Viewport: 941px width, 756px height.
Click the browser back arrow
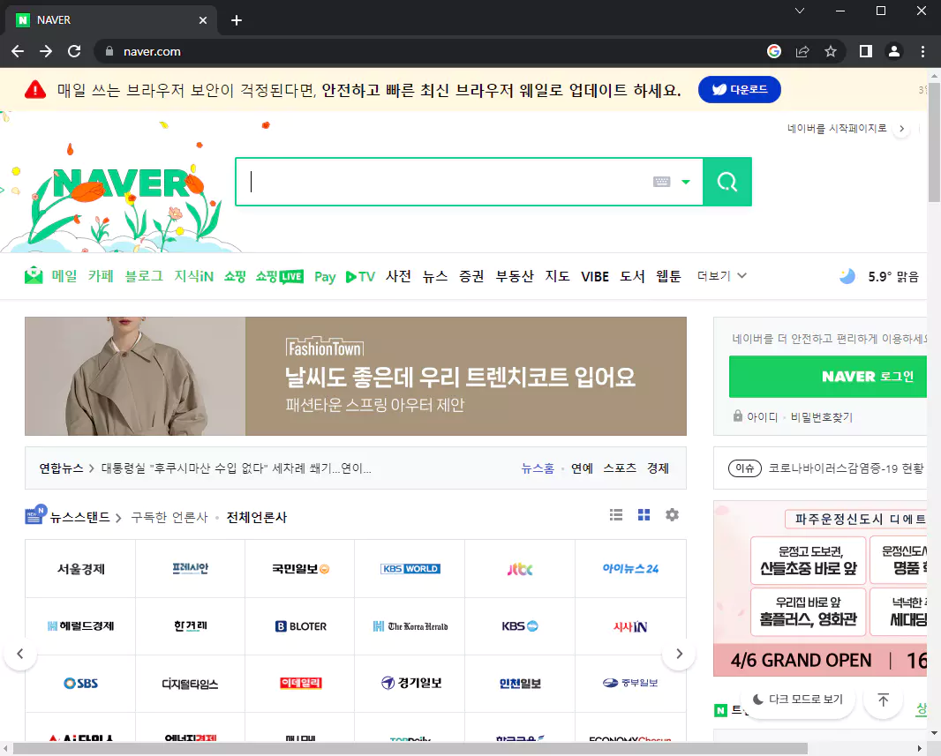[x=18, y=51]
